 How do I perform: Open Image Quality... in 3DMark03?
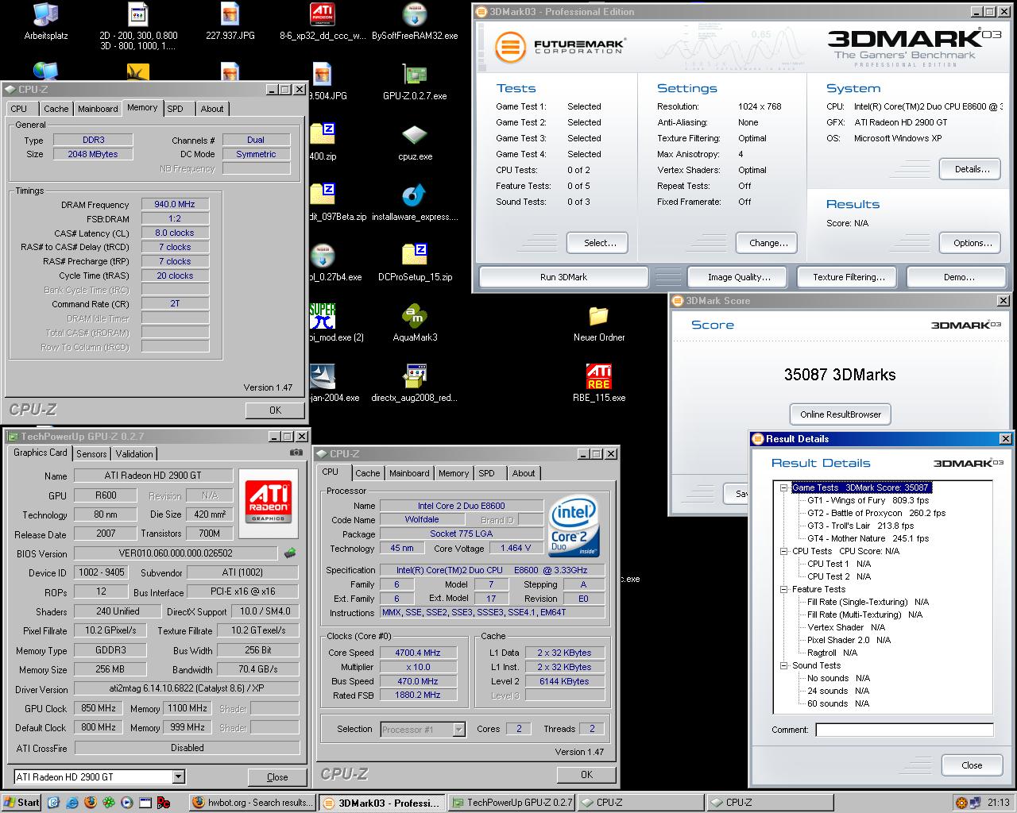tap(739, 277)
